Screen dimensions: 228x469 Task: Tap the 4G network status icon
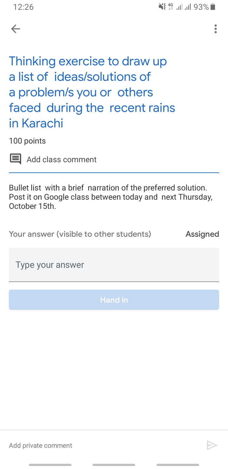(x=171, y=7)
